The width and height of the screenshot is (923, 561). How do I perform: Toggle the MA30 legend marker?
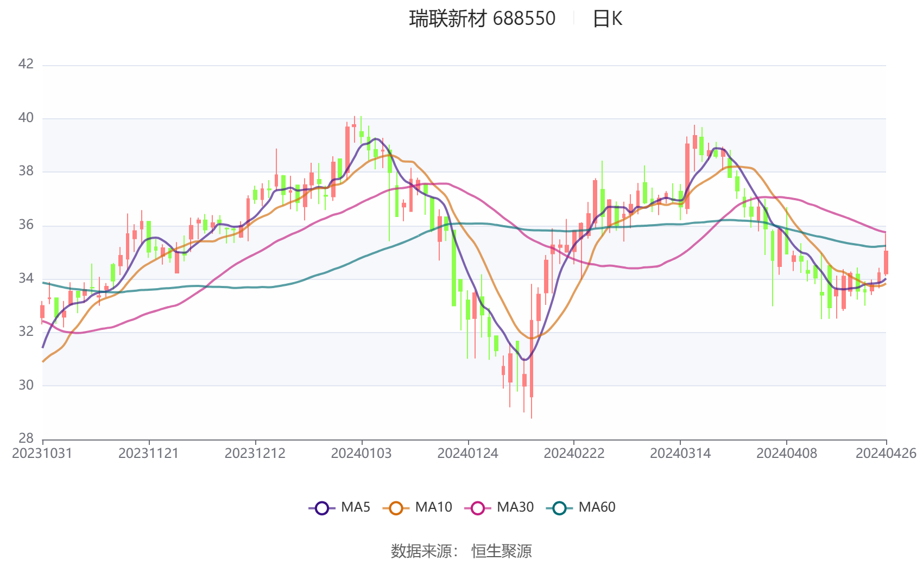pos(478,508)
